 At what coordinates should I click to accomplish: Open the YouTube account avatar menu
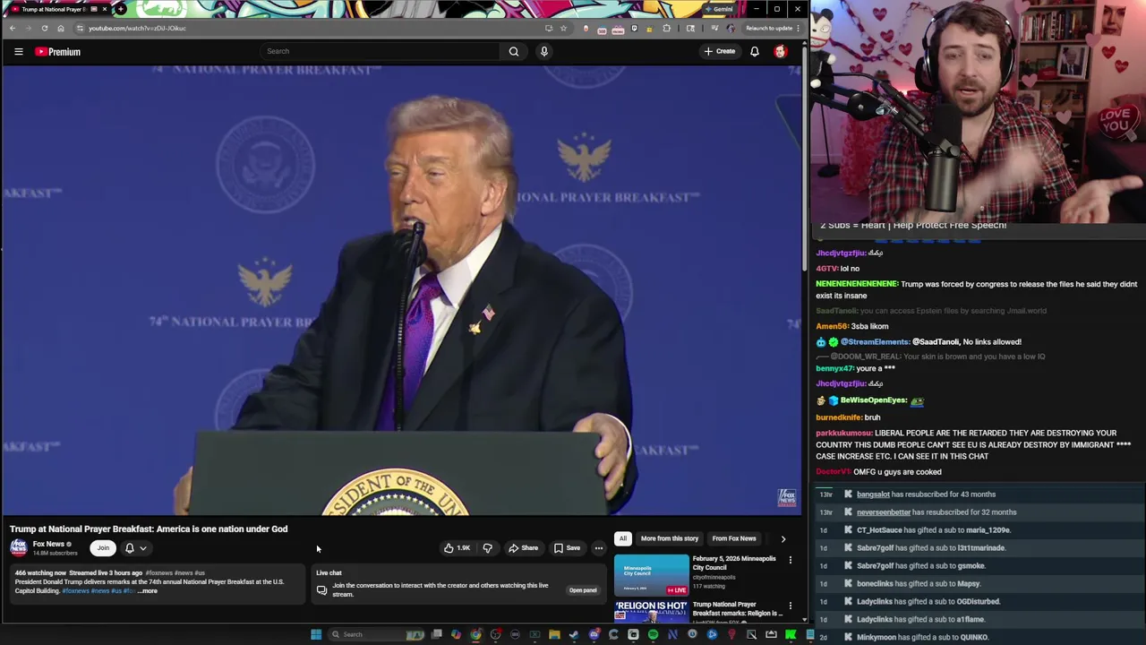click(781, 51)
